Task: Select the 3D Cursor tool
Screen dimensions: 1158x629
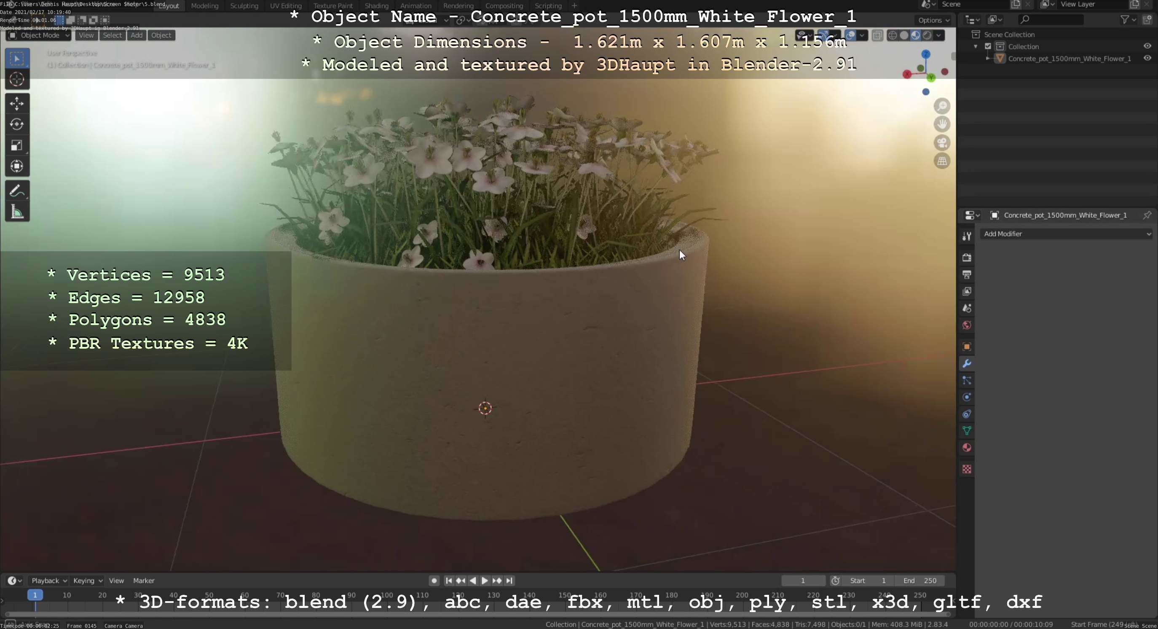Action: point(17,80)
